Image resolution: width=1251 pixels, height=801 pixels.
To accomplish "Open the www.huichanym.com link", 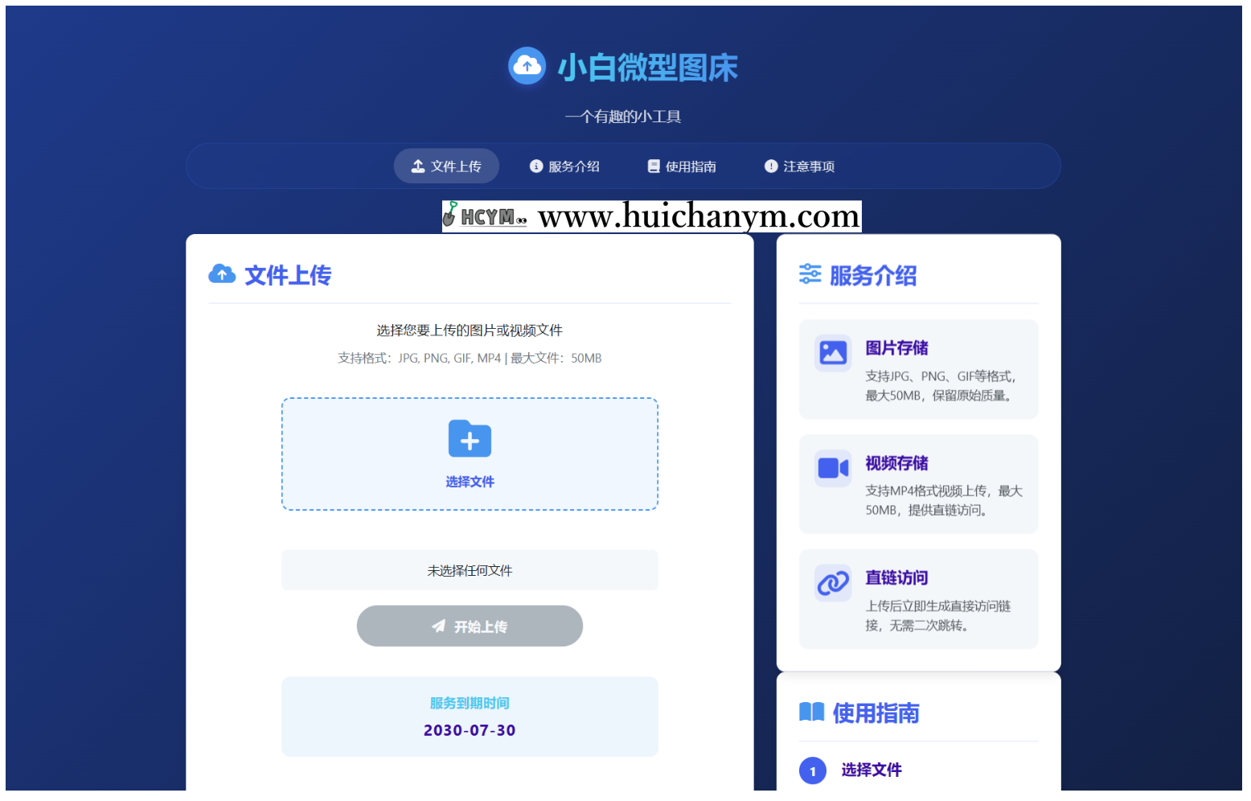I will coord(699,215).
